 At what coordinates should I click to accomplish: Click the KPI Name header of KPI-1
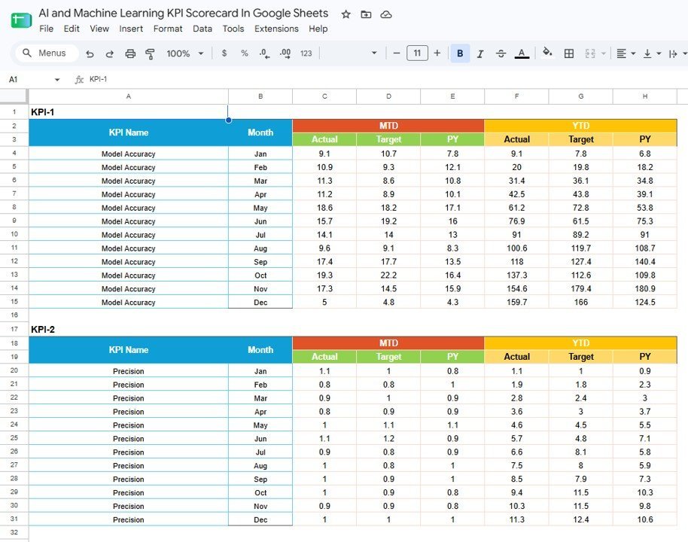[129, 132]
